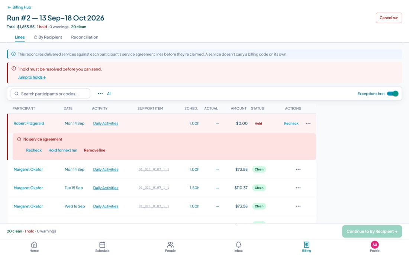The width and height of the screenshot is (409, 255).
Task: Click the info icon in reconciliation notice
Action: 13,54
